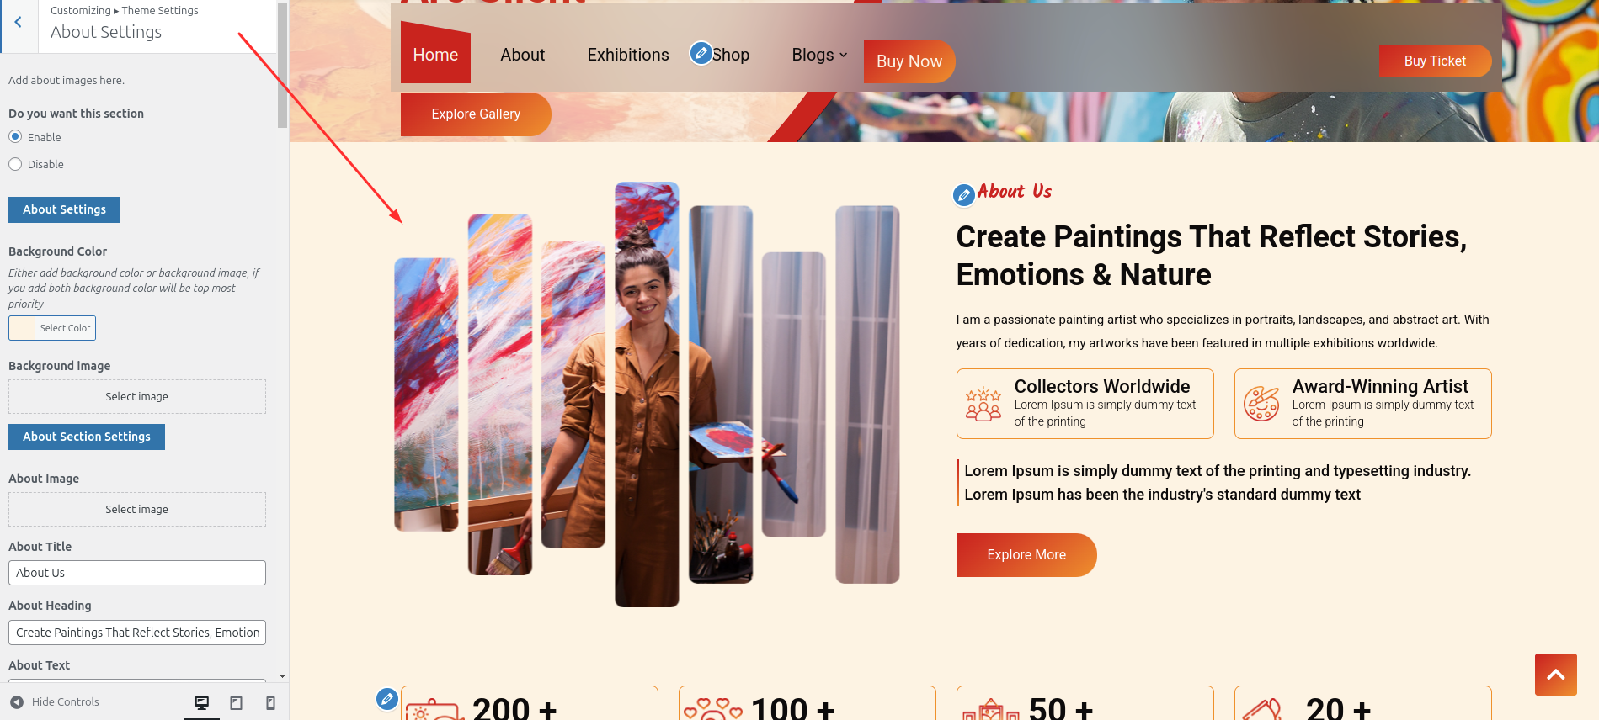
Task: Click the Explore More button
Action: click(1026, 555)
